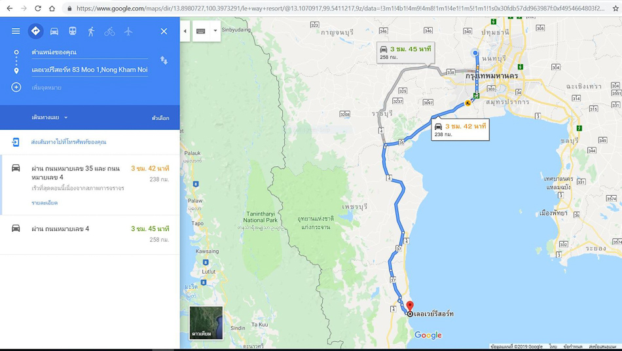Select driving travel mode car icon

tap(54, 31)
